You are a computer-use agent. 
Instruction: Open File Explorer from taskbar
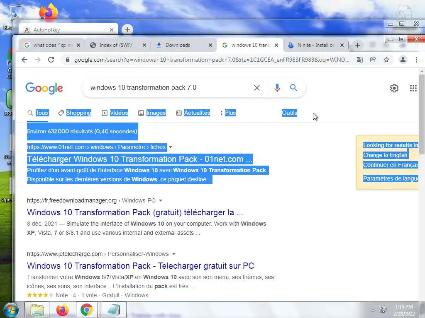(x=37, y=310)
